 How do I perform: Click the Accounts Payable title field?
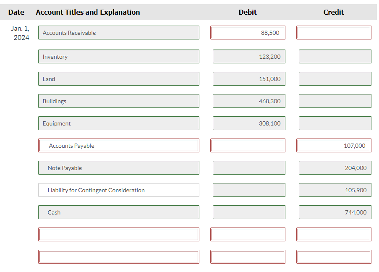pos(118,145)
